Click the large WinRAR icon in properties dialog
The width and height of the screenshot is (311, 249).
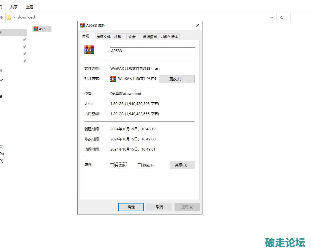89,50
